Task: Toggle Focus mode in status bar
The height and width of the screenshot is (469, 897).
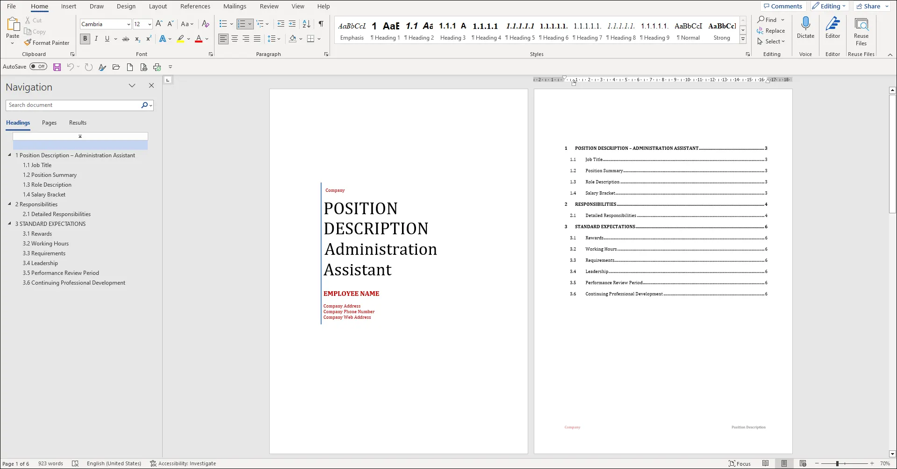Action: pyautogui.click(x=739, y=463)
